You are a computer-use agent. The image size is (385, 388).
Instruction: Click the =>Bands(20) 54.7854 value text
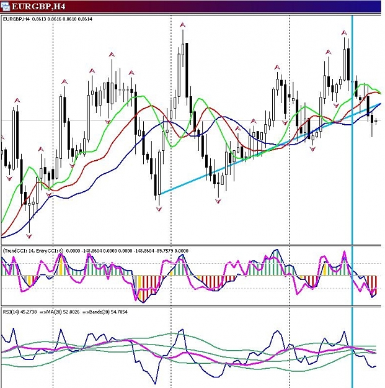click(x=105, y=312)
